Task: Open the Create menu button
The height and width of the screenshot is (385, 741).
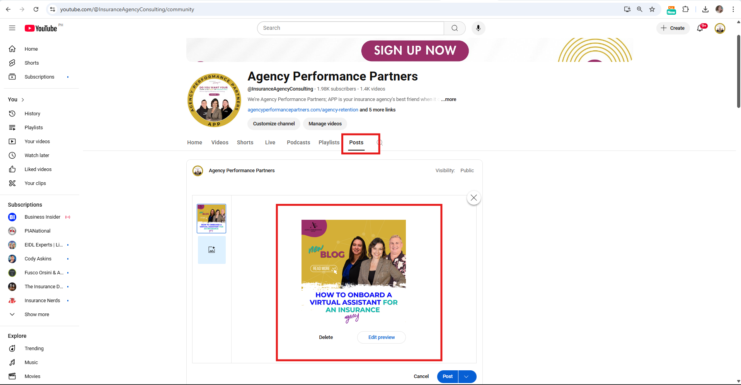Action: click(x=673, y=28)
